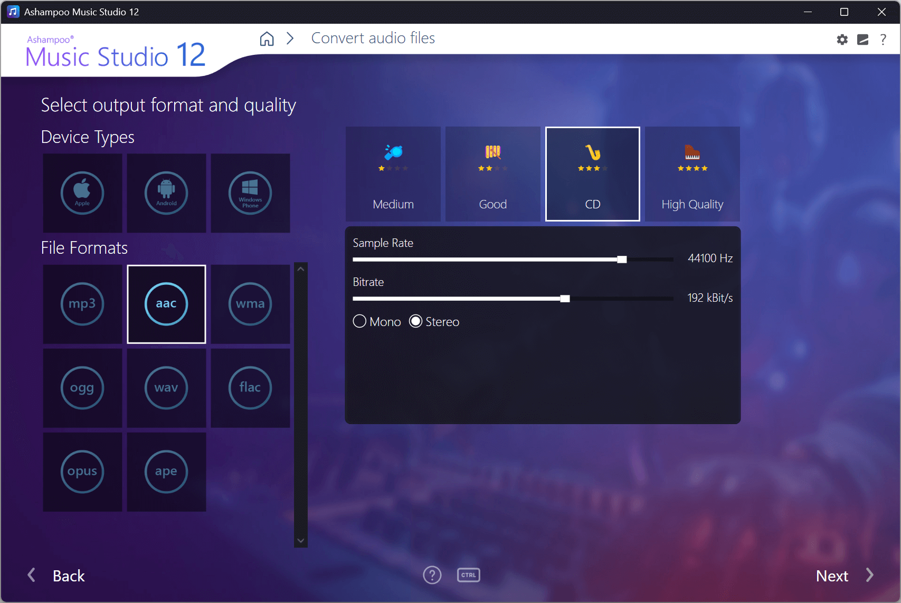This screenshot has height=603, width=901.
Task: Open the help question mark
Action: (x=883, y=39)
